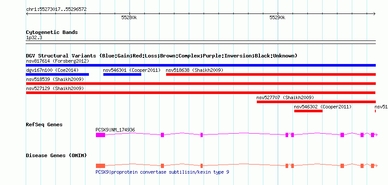Open the nsv527129 (Shaikh2009) label

tap(54, 88)
